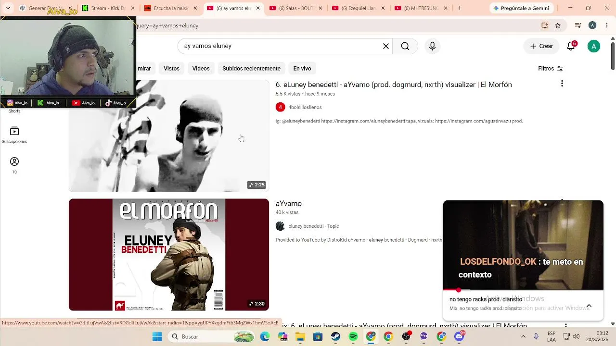
Task: Switch to the '(6) MHTRESUNO' browser tab
Action: (421, 8)
